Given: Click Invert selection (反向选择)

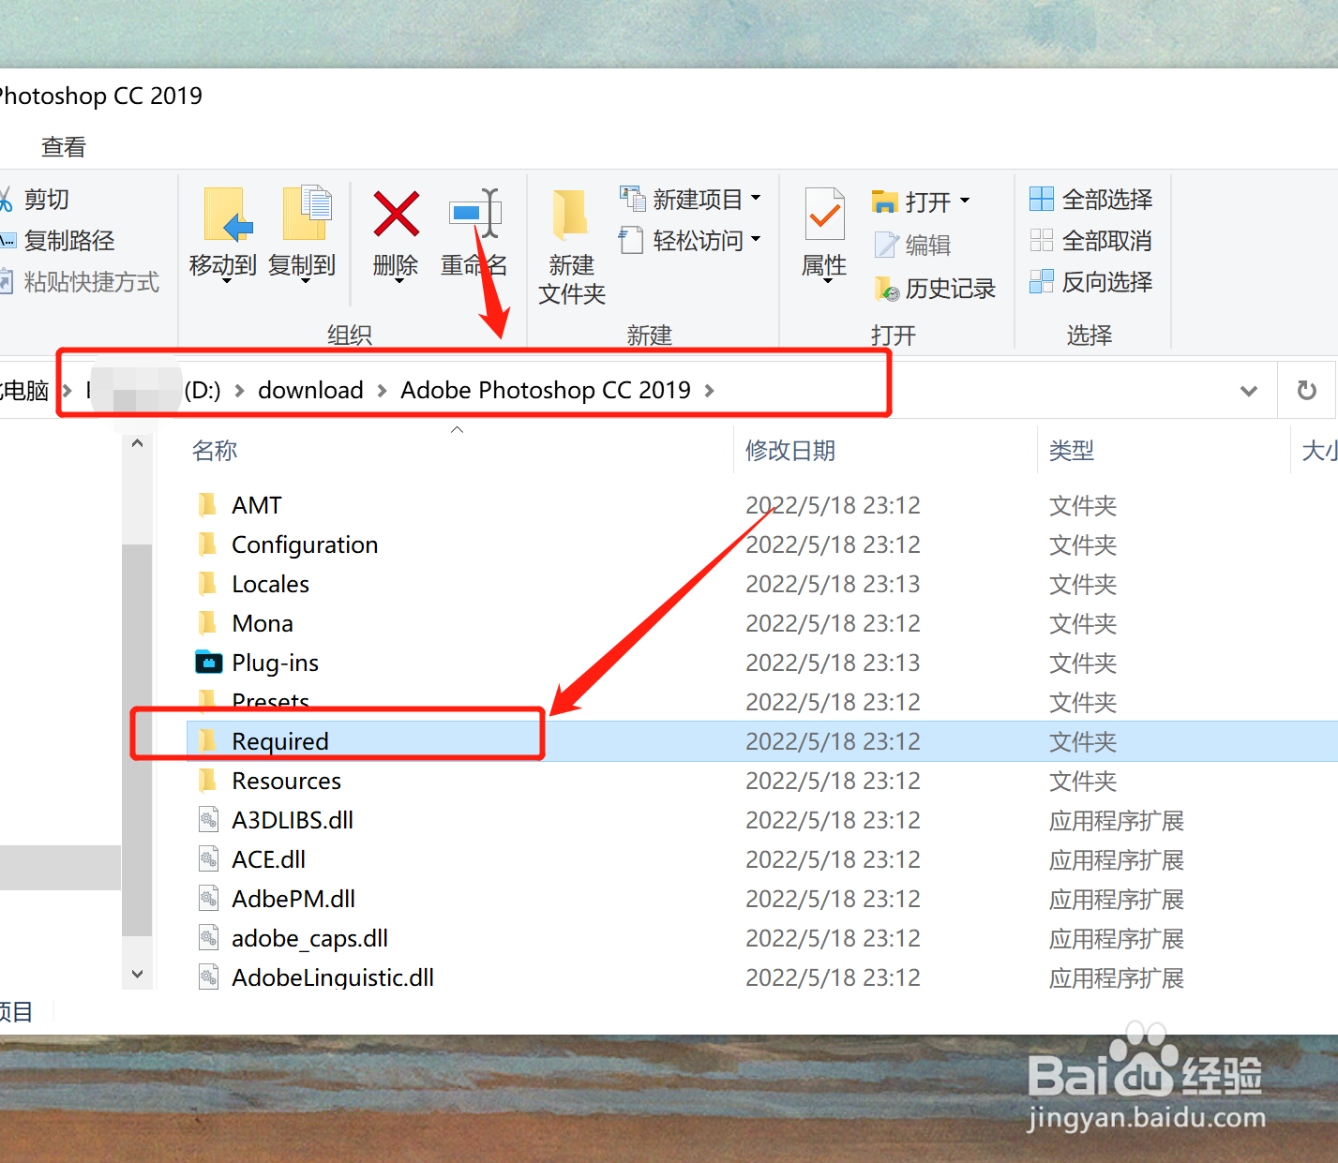Looking at the screenshot, I should (x=1091, y=281).
